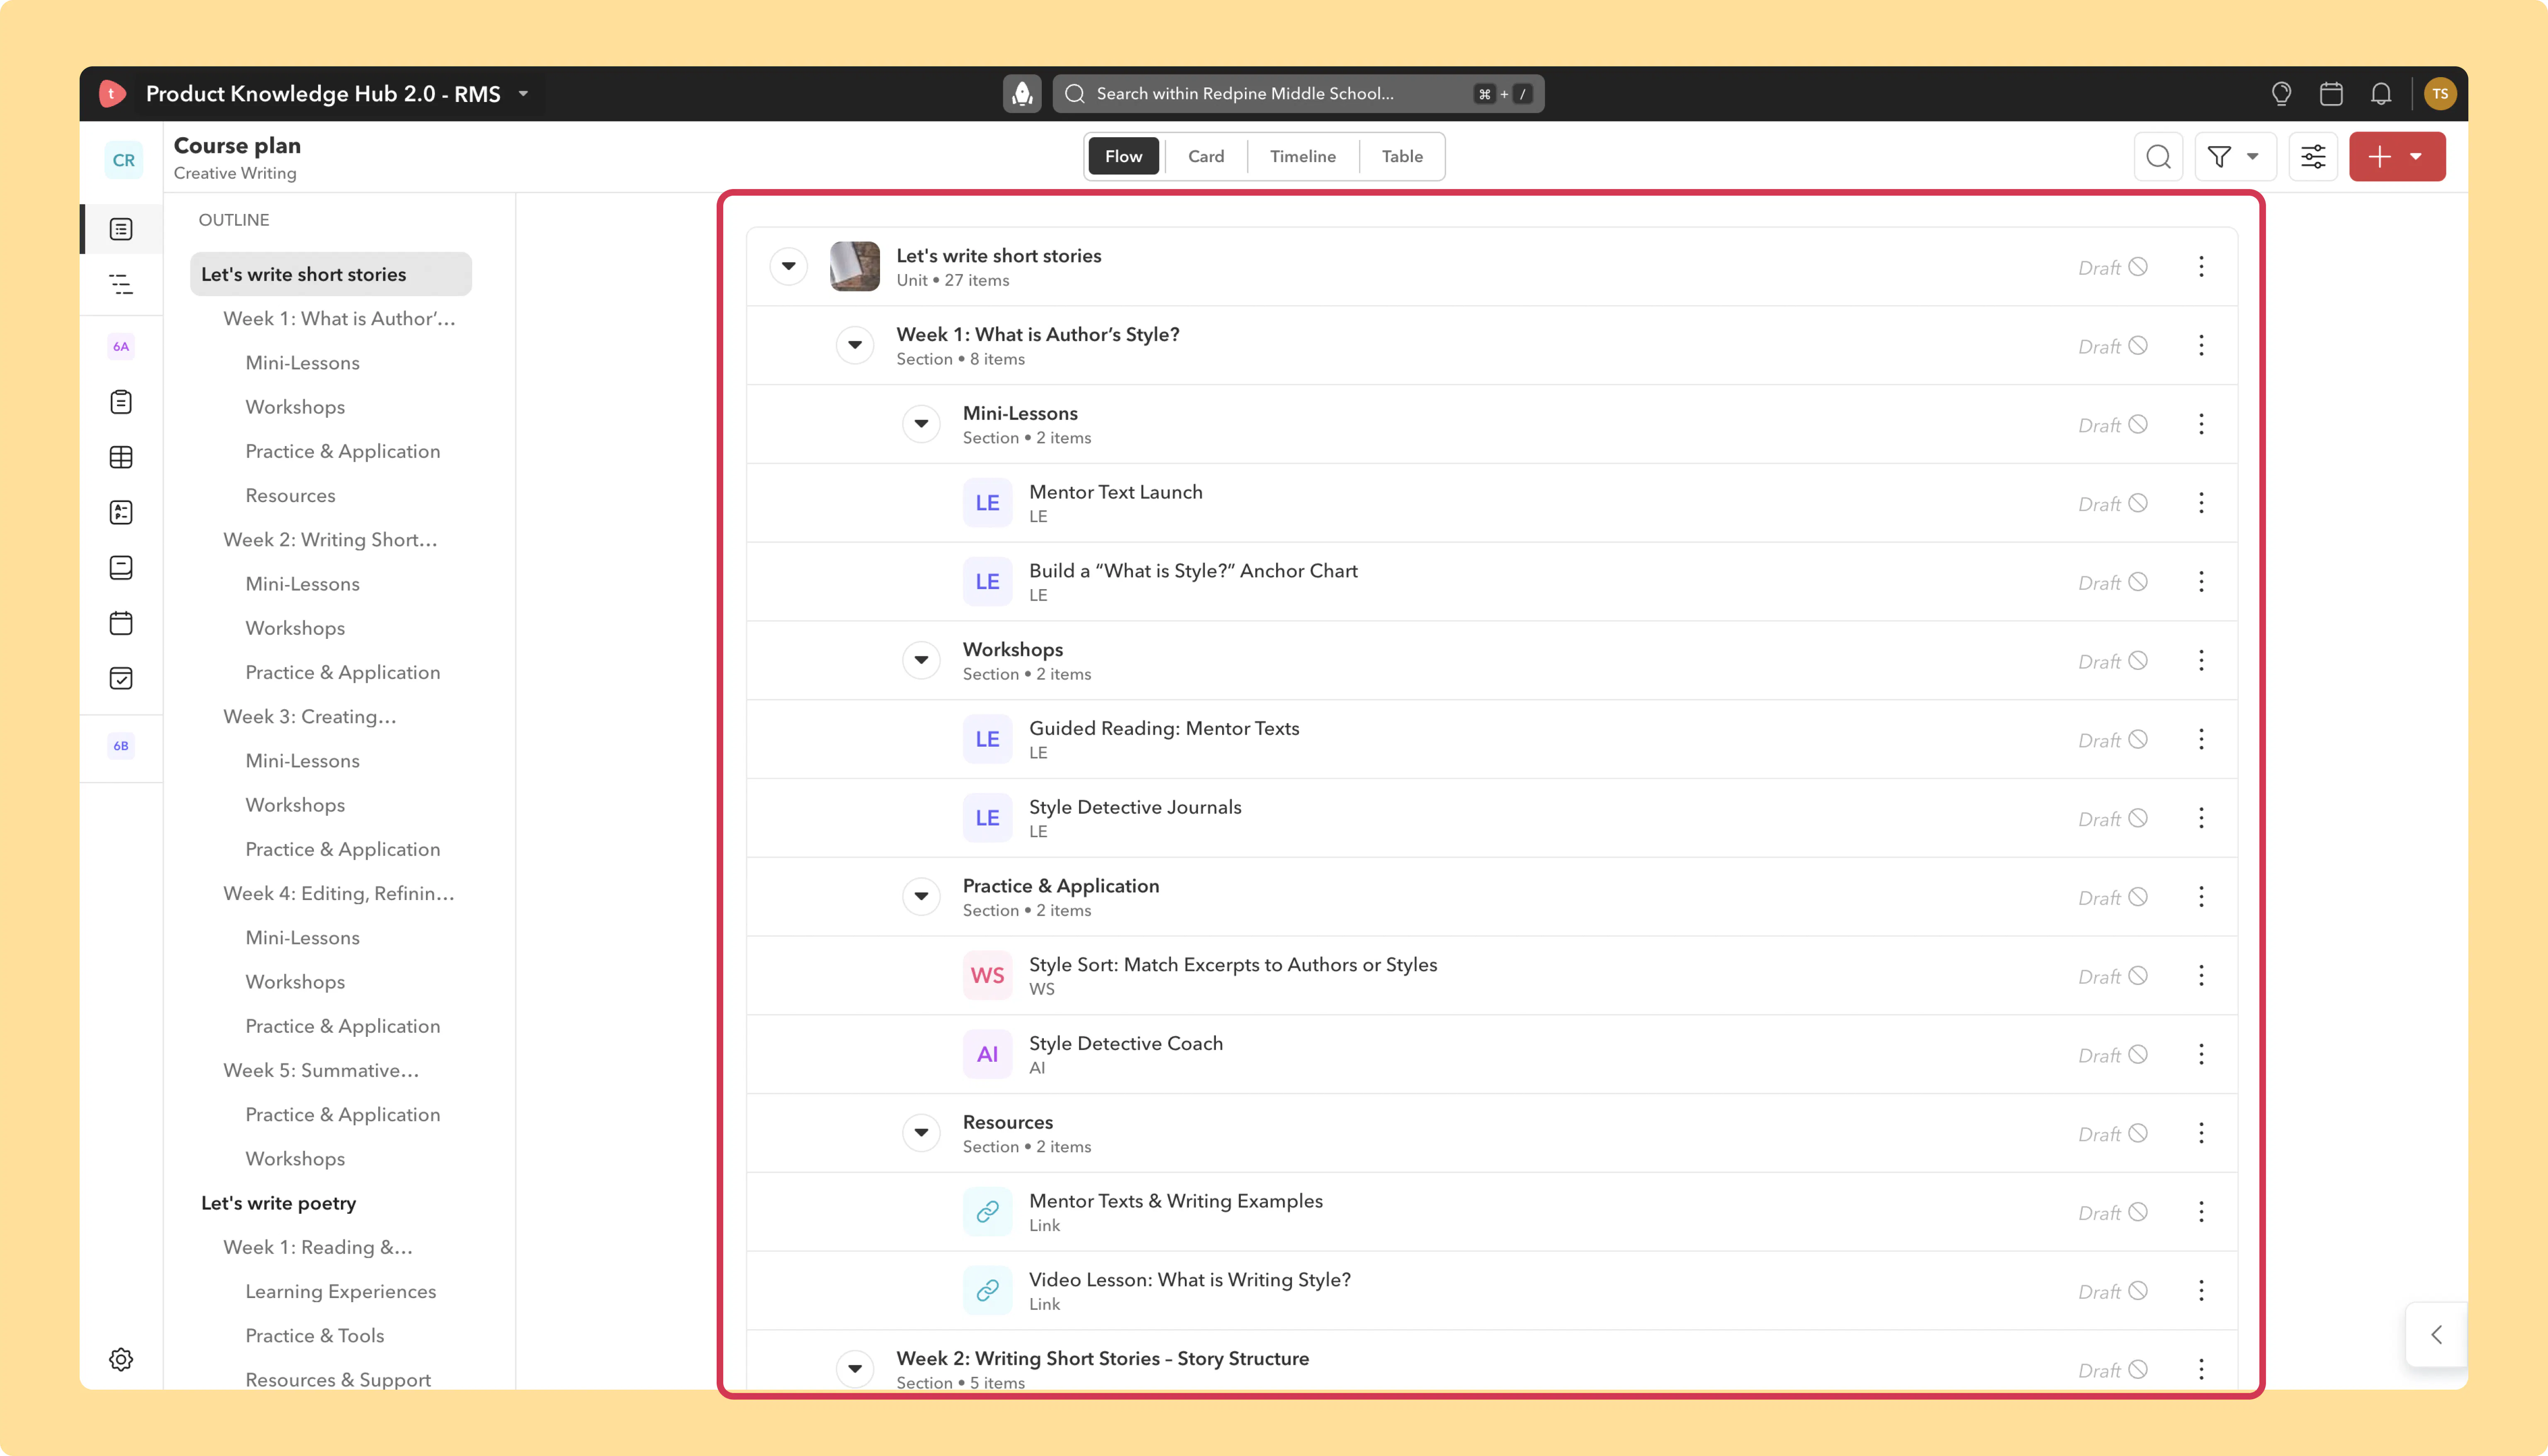Click the lightbulb tips icon
2548x1456 pixels.
point(2281,94)
